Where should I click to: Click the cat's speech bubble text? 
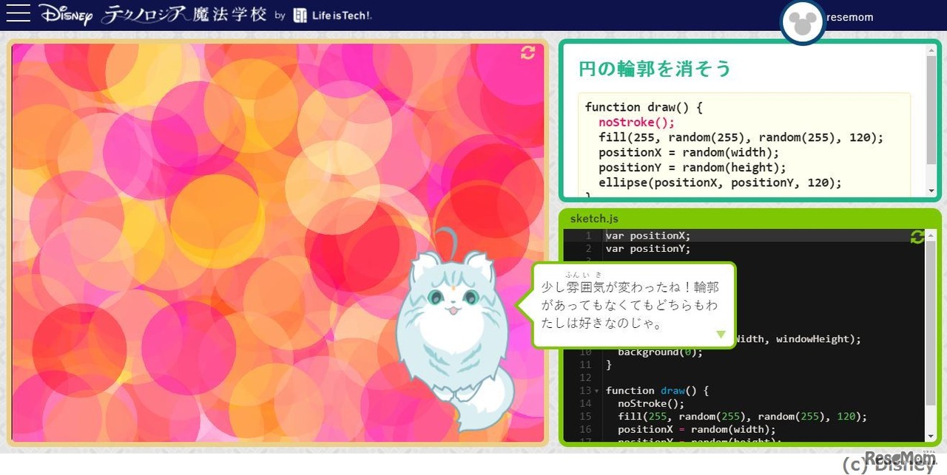tap(629, 305)
